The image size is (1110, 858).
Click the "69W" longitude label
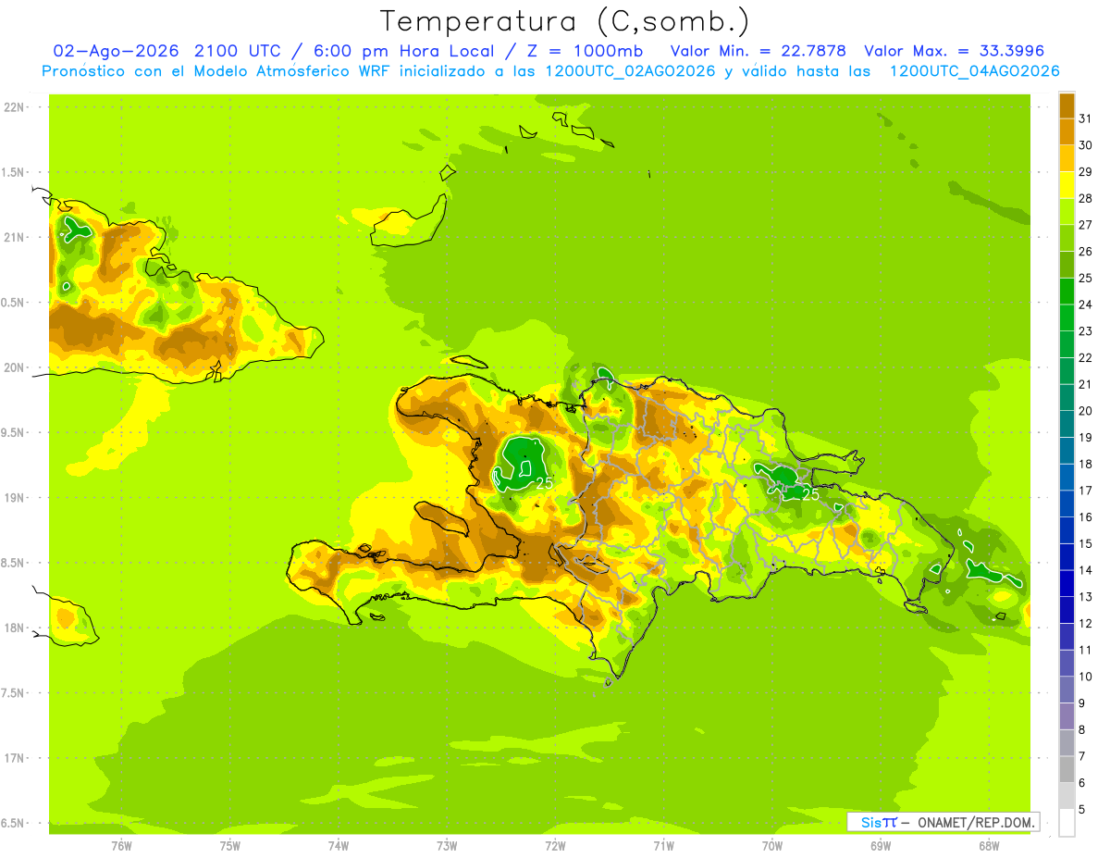coord(880,846)
